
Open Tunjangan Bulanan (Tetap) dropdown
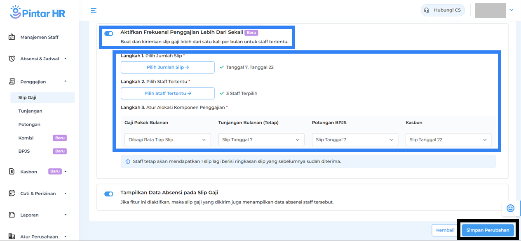261,140
